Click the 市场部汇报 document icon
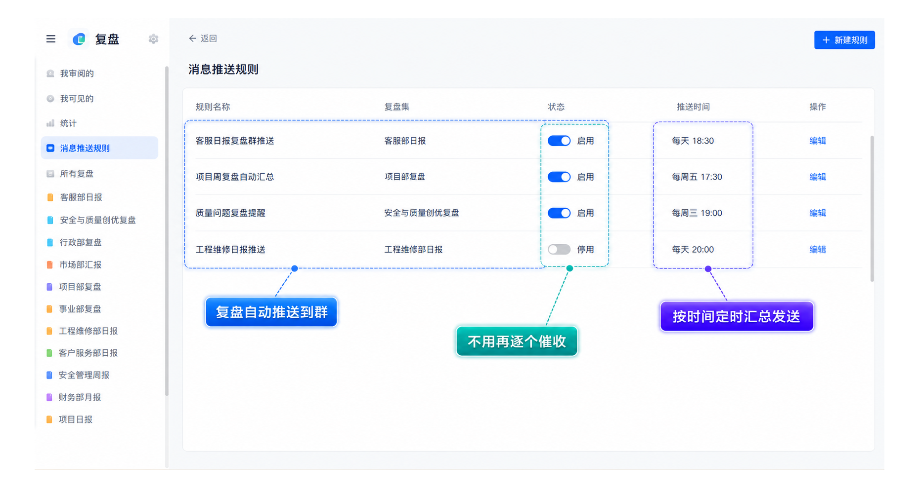 pyautogui.click(x=49, y=265)
